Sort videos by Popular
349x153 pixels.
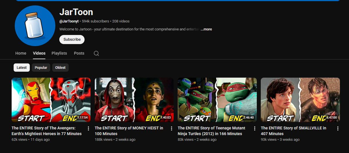(41, 68)
